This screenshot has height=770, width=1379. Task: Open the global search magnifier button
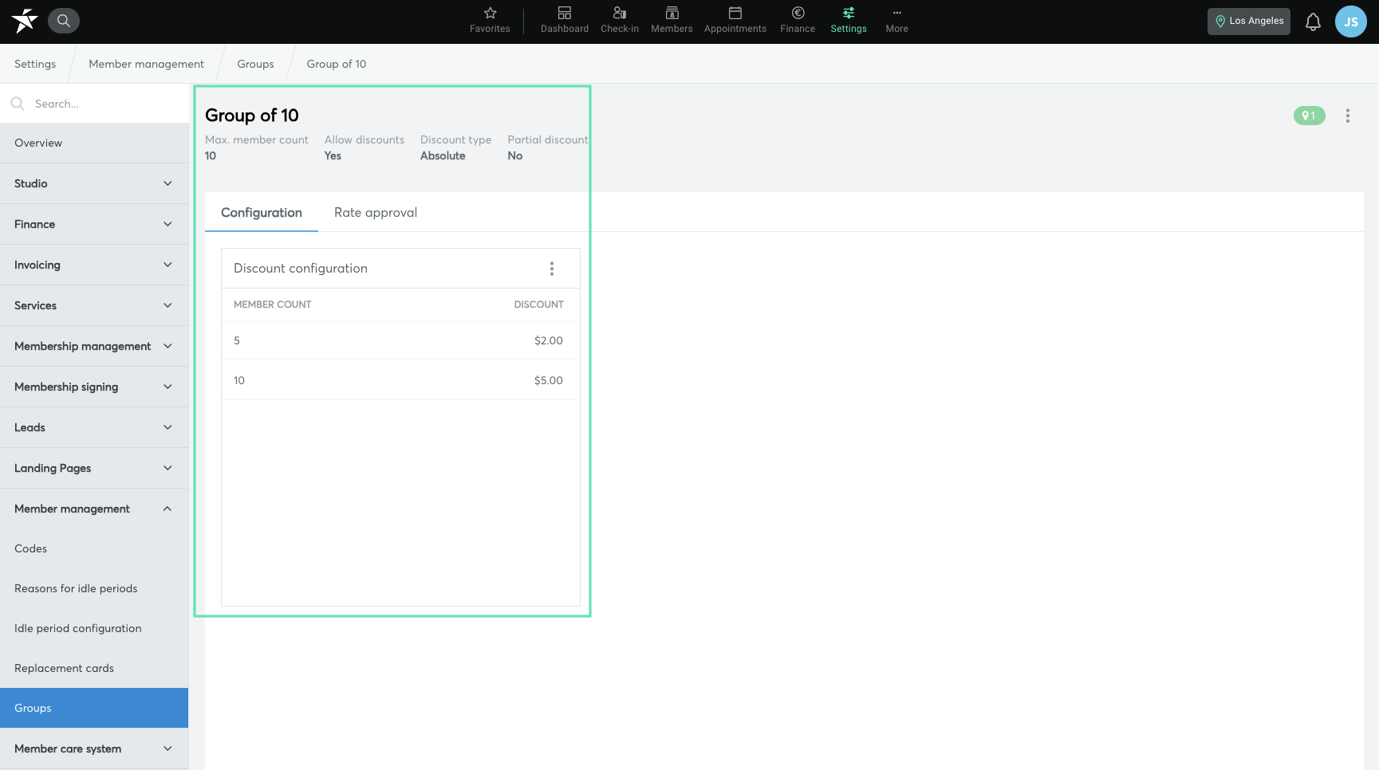[64, 21]
